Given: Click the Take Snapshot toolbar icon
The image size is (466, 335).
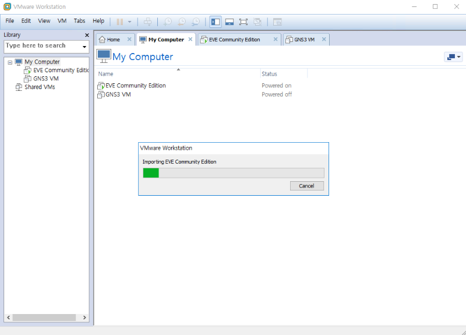Looking at the screenshot, I should 167,22.
